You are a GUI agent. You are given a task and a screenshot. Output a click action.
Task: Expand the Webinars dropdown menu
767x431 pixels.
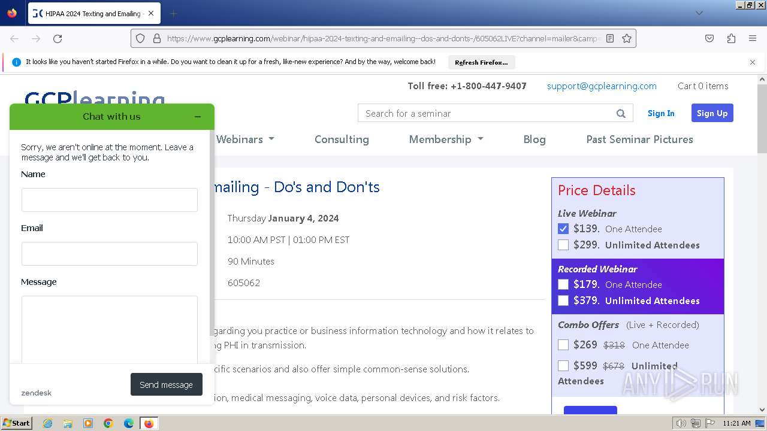(x=245, y=139)
